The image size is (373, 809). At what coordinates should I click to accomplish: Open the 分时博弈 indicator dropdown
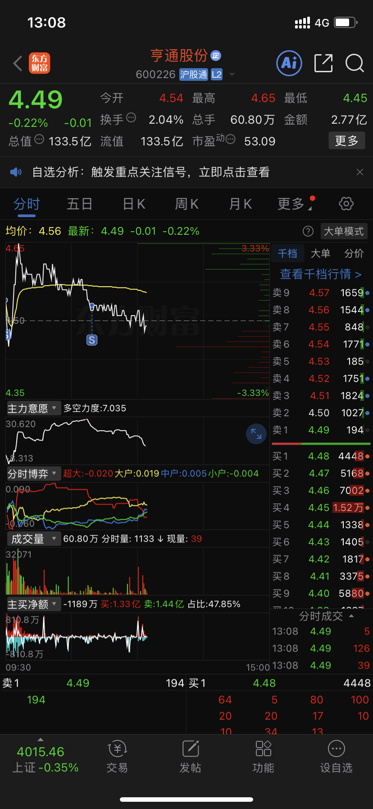(33, 474)
